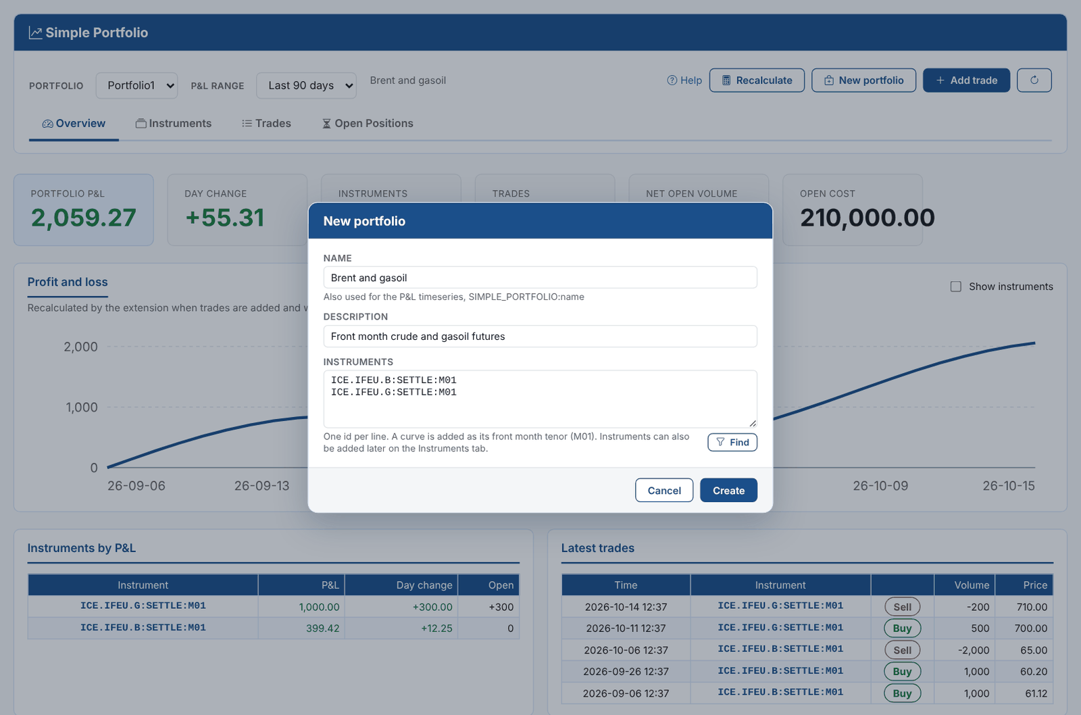Click the hourglass icon by Open Positions
1081x715 pixels.
[x=326, y=124]
